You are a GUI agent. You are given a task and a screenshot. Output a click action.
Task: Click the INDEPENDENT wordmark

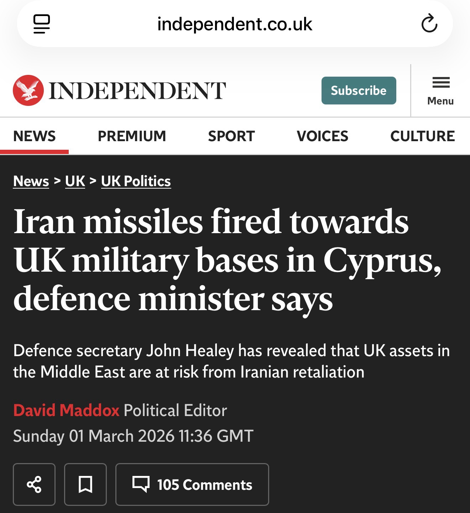coord(137,90)
